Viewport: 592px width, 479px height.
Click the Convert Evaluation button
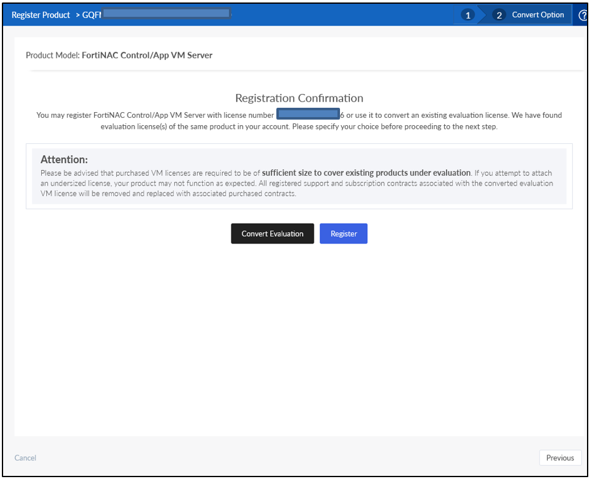[x=272, y=234]
